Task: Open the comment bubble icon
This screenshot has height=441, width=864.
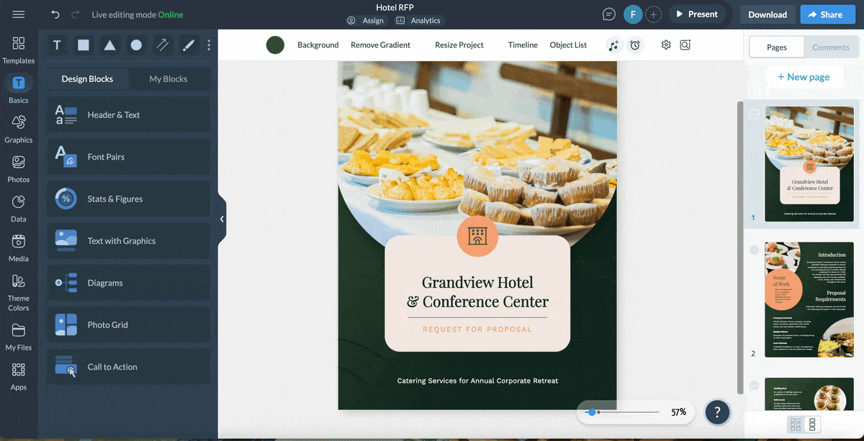Action: tap(609, 14)
